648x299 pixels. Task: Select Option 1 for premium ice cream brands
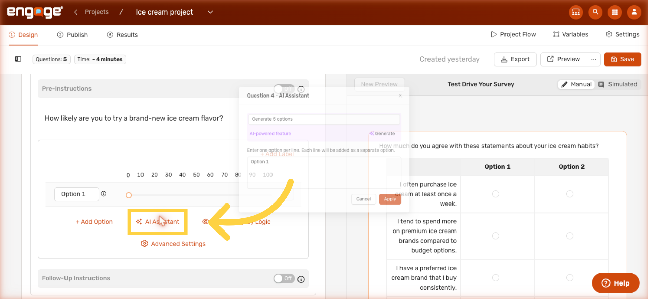(x=495, y=236)
